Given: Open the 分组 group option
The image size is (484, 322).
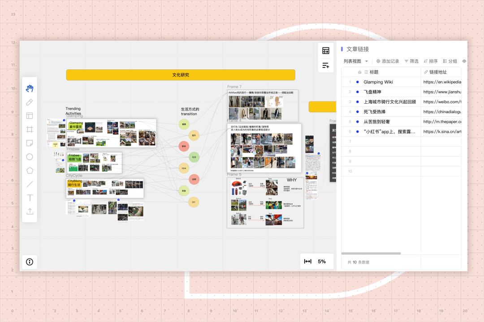Looking at the screenshot, I should [x=450, y=61].
